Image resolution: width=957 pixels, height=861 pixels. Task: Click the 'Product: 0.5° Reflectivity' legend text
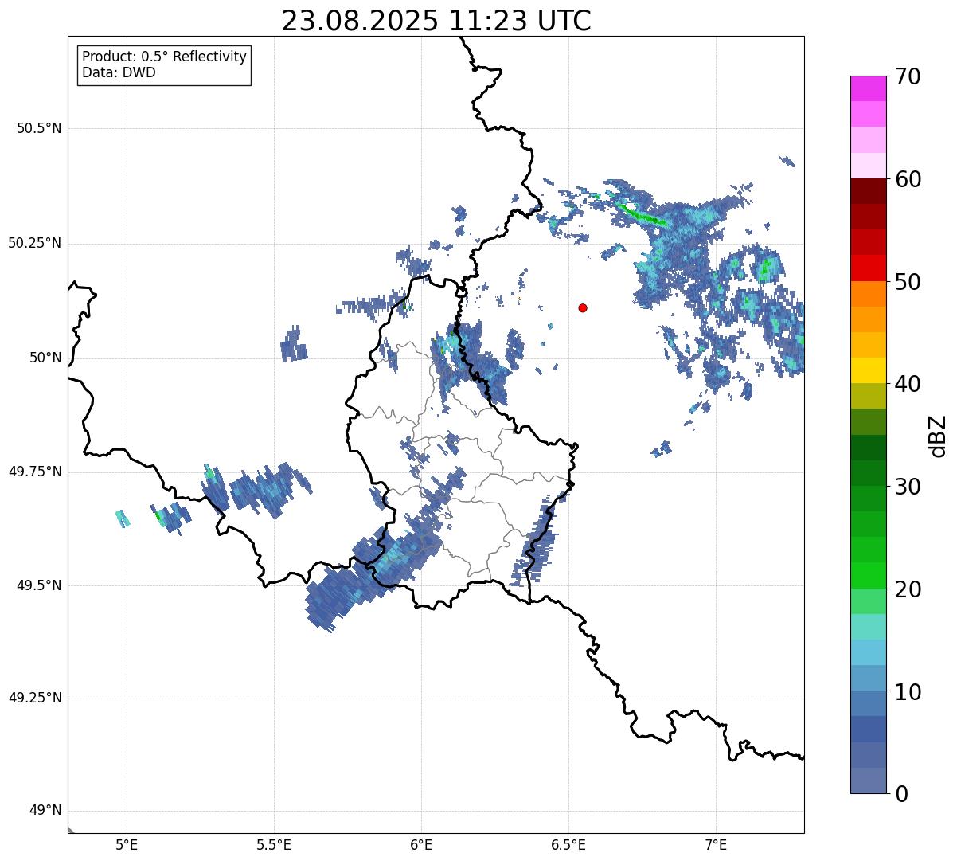165,57
